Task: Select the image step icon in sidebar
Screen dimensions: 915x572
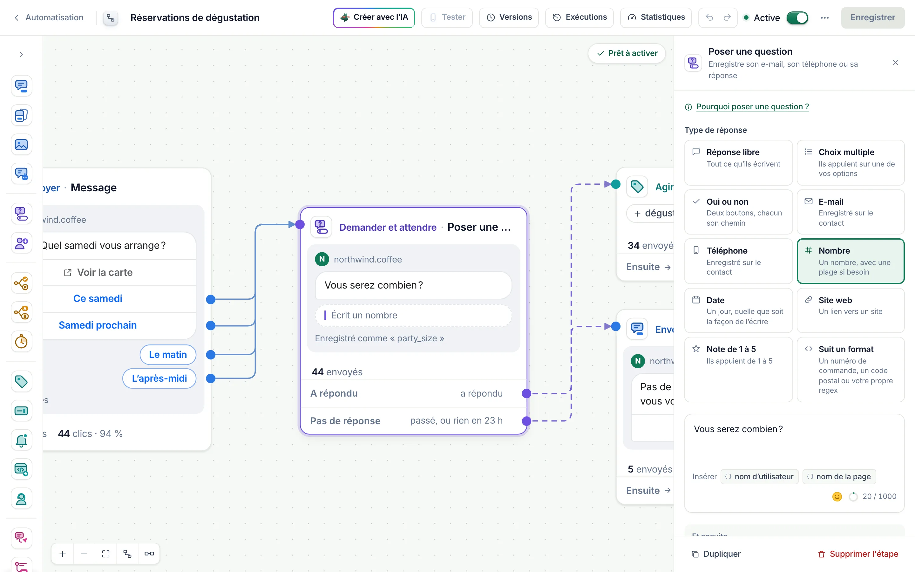Action: pyautogui.click(x=21, y=145)
